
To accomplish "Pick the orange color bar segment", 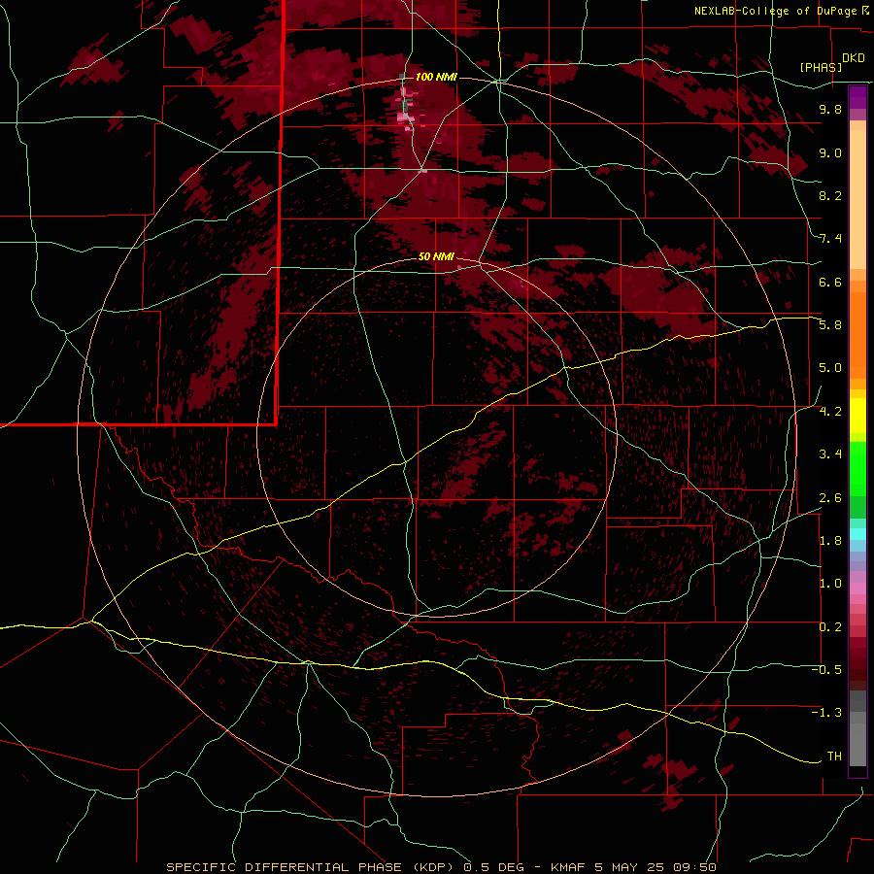I will (x=857, y=334).
